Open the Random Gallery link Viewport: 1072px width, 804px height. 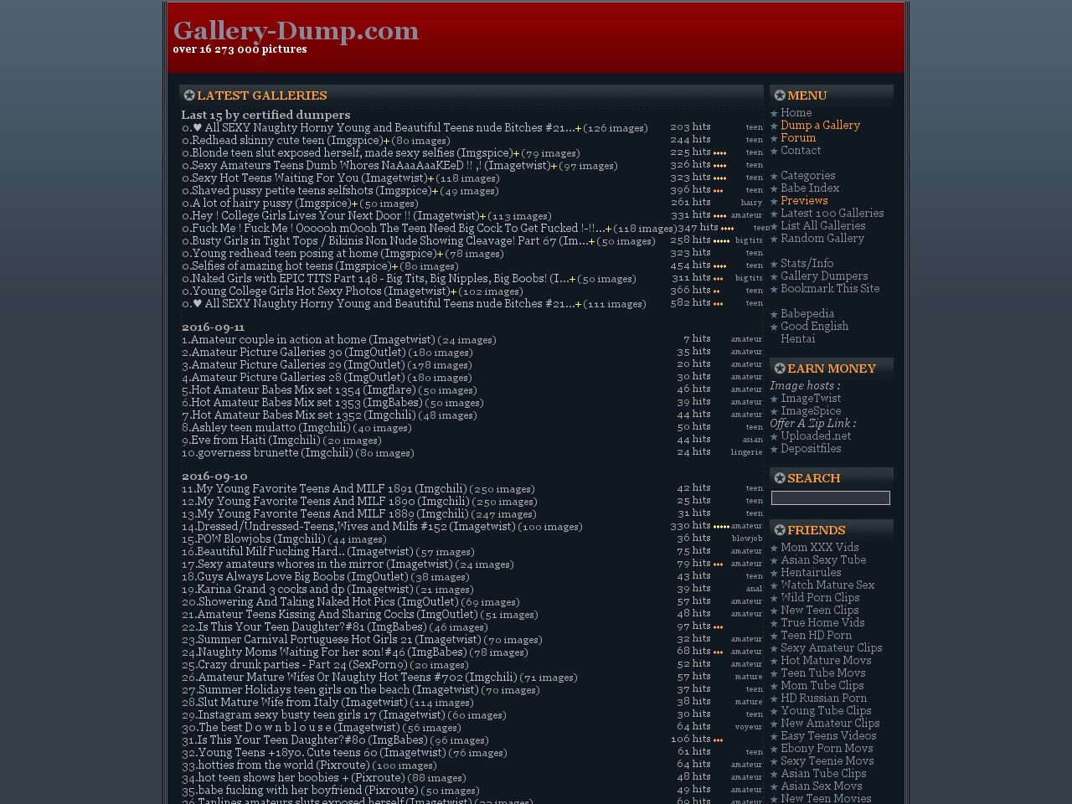pyautogui.click(x=822, y=239)
